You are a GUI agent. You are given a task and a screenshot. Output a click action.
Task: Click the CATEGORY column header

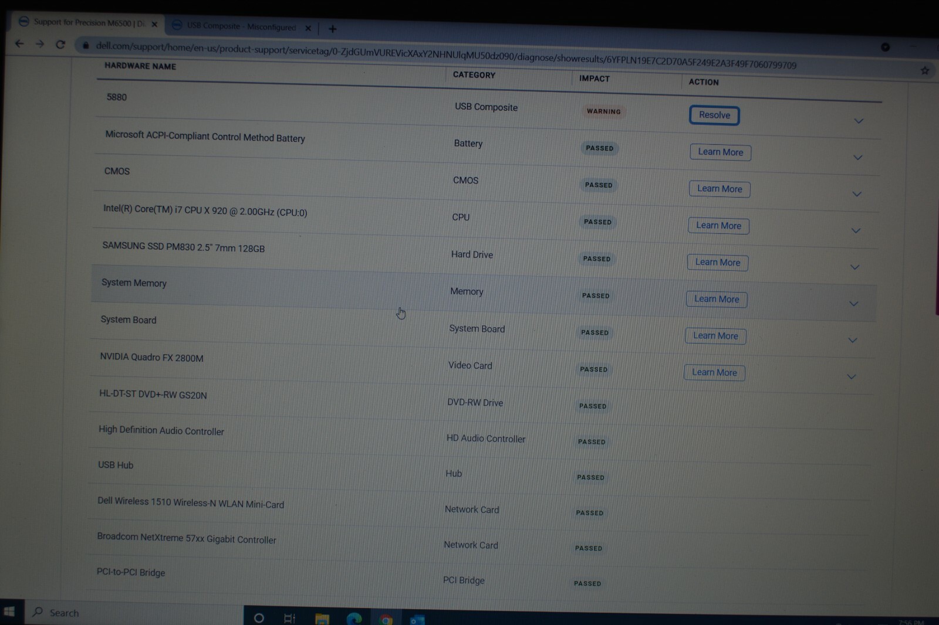coord(474,75)
